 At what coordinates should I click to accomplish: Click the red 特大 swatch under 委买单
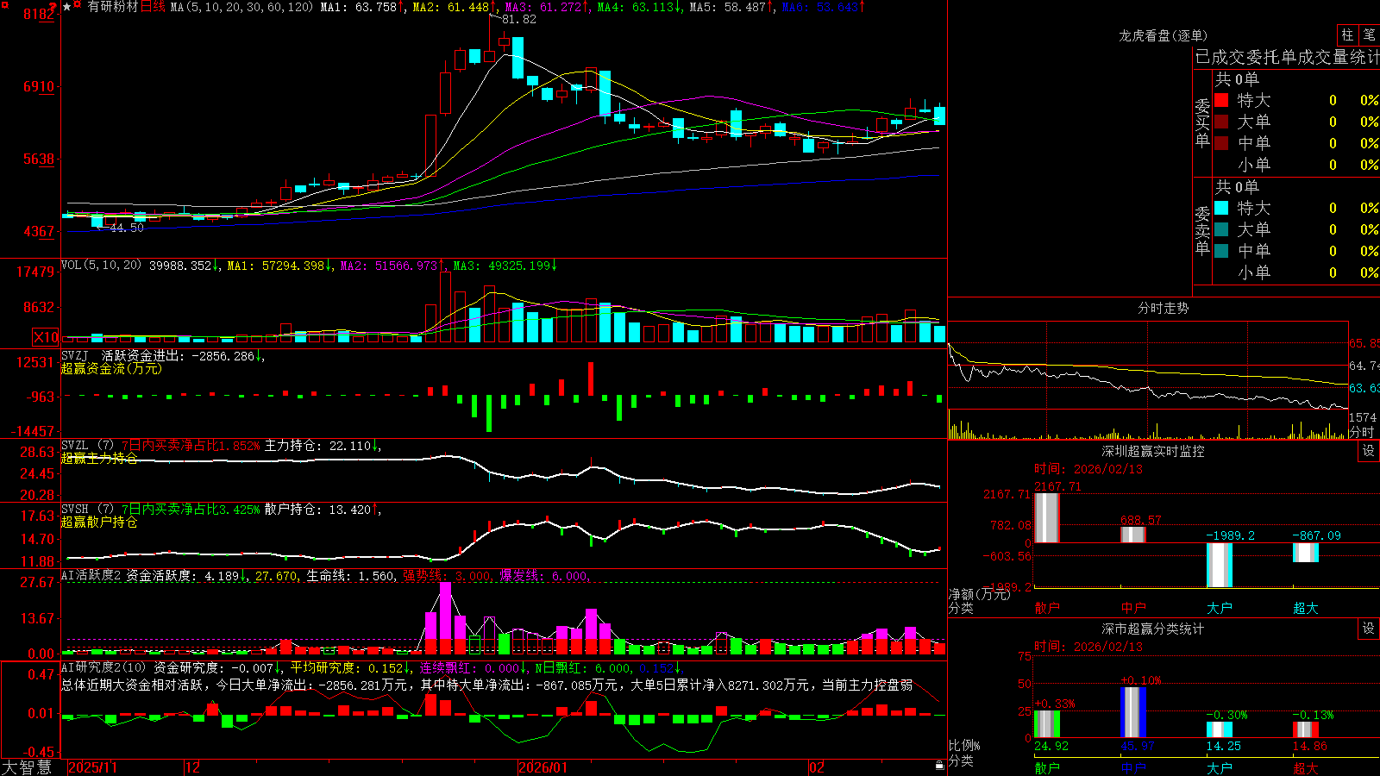[x=1221, y=100]
